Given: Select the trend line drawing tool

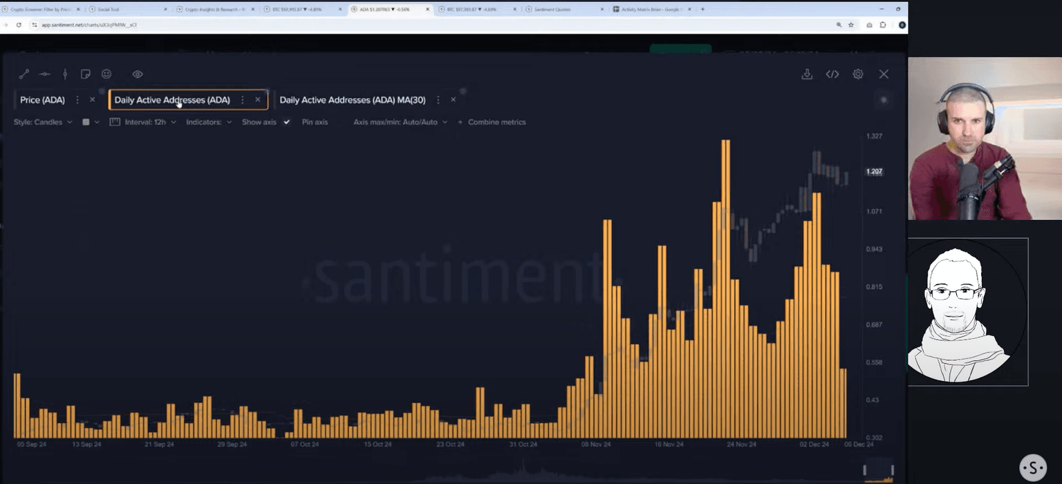Looking at the screenshot, I should point(24,74).
